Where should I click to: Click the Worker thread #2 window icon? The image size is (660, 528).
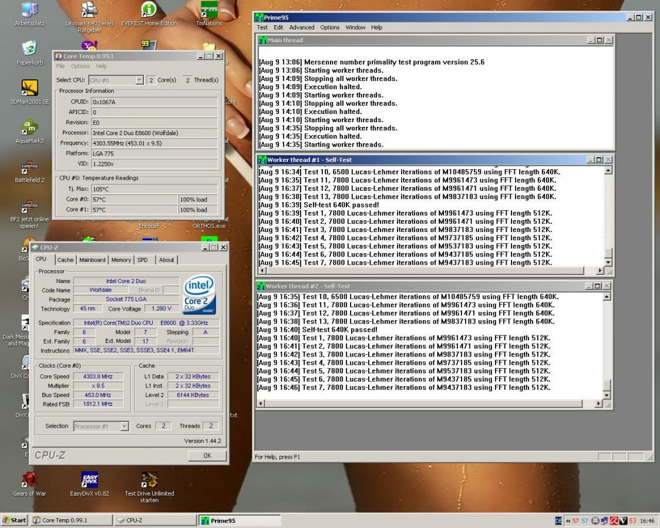coord(261,286)
